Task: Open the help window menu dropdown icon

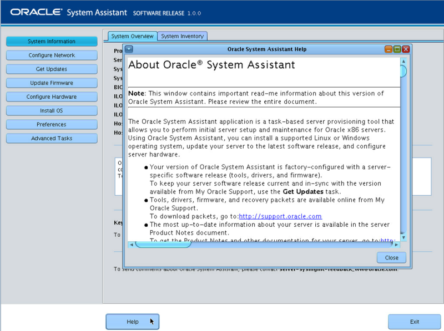Action: [x=129, y=49]
